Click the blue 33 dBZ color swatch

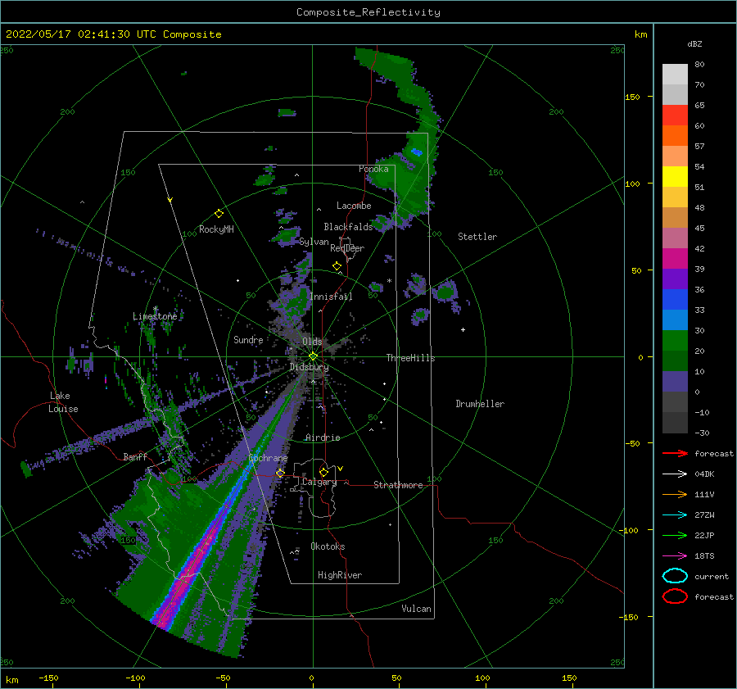tap(675, 300)
